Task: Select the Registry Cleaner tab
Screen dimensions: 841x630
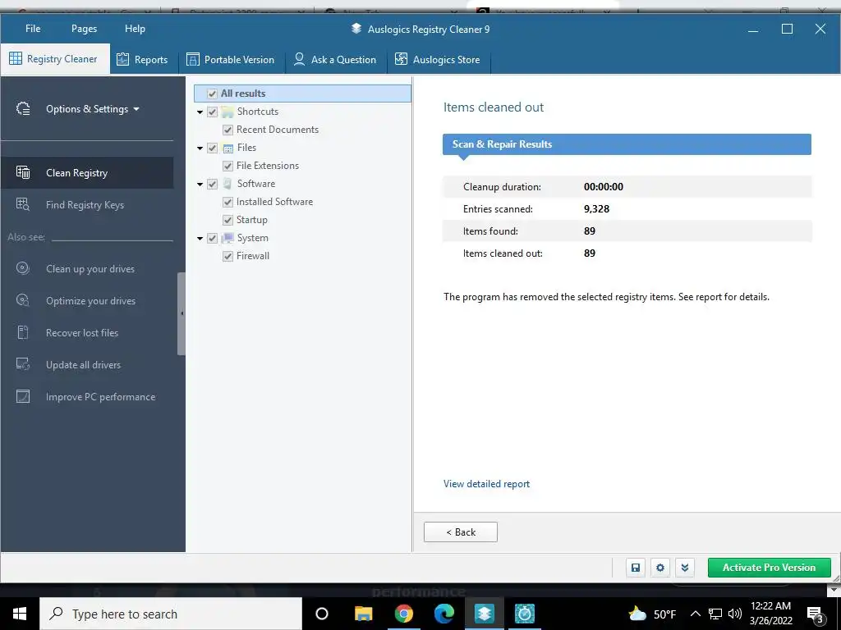Action: (53, 59)
